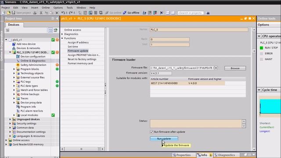
Task: Select Assign IP address function
Action: click(x=78, y=43)
